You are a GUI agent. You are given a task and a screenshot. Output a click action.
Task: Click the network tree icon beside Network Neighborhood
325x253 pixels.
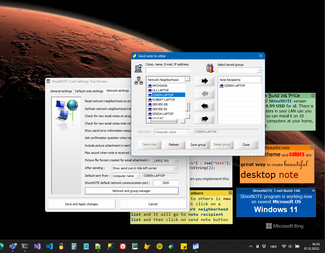[138, 81]
